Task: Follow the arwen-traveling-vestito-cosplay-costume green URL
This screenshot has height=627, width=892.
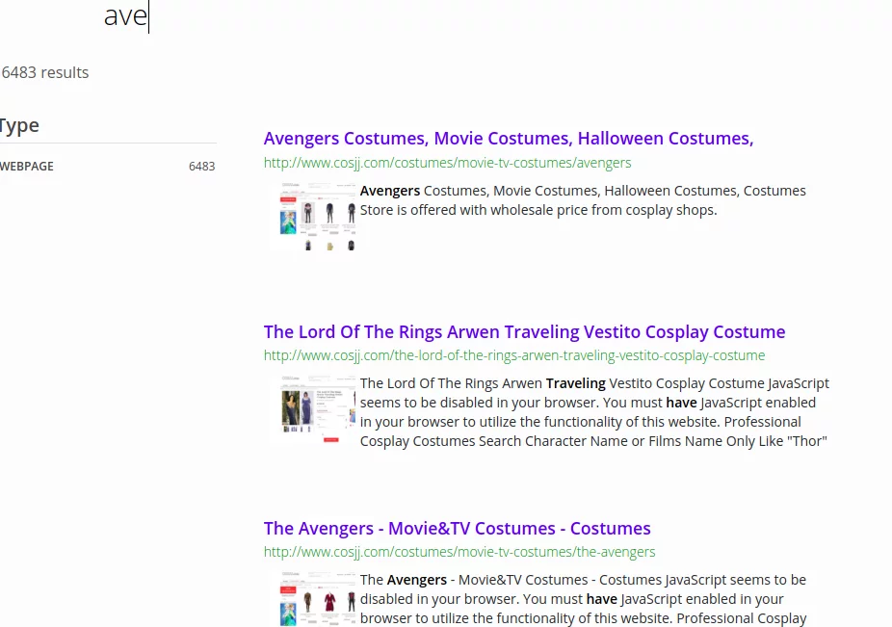Action: (513, 355)
